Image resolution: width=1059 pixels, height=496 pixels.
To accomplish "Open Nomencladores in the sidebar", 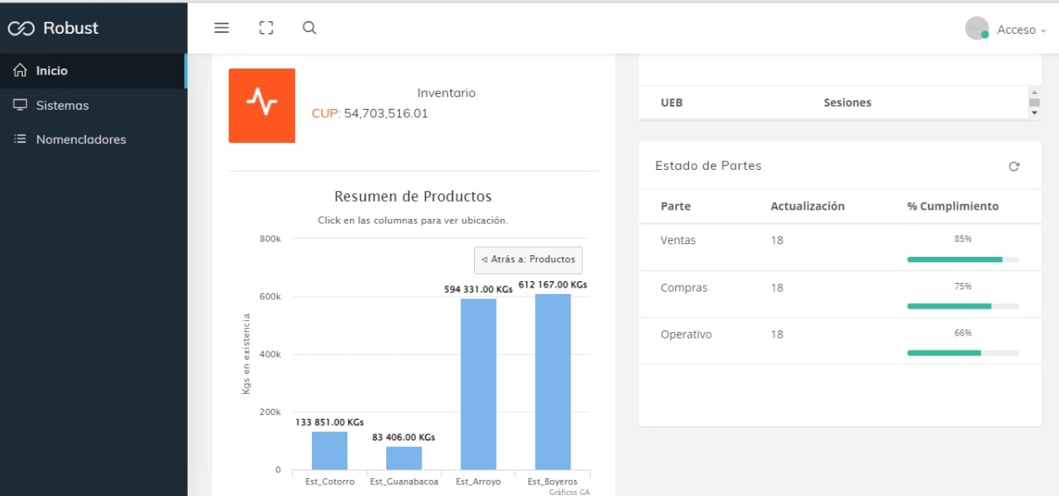I will (80, 139).
